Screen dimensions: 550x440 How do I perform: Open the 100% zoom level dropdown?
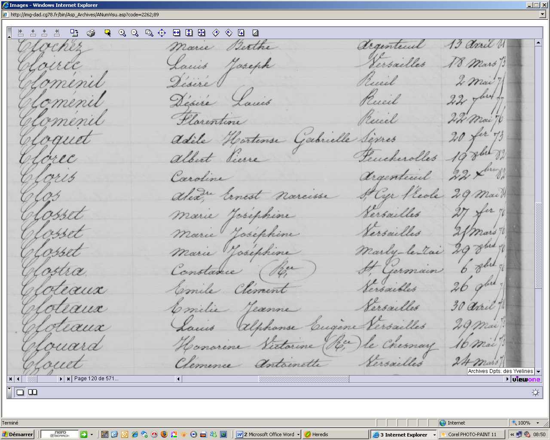[538, 423]
